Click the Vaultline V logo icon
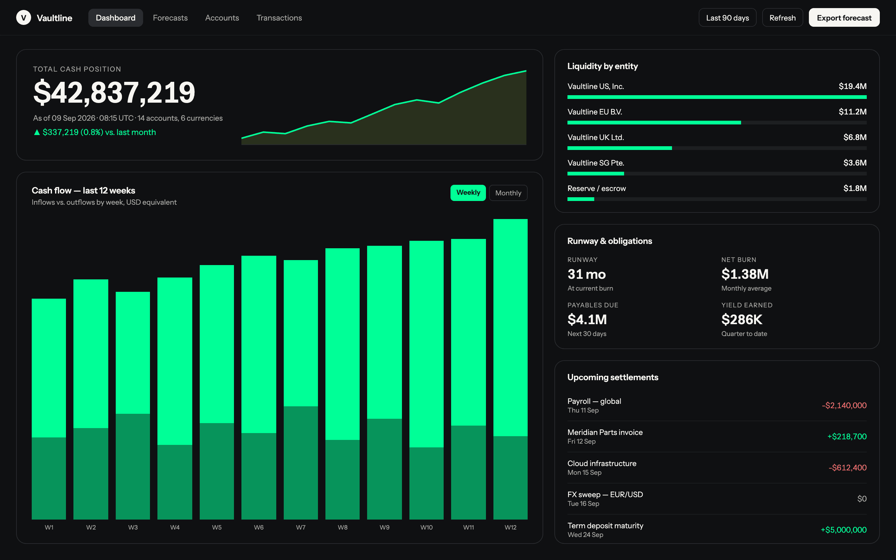The image size is (896, 560). (23, 17)
